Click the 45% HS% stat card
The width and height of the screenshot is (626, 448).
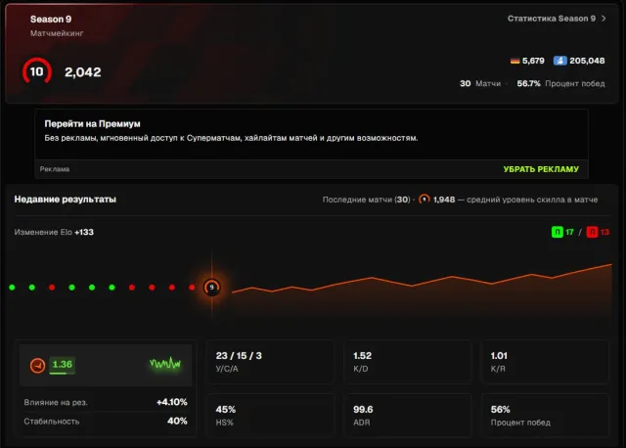[x=271, y=416]
